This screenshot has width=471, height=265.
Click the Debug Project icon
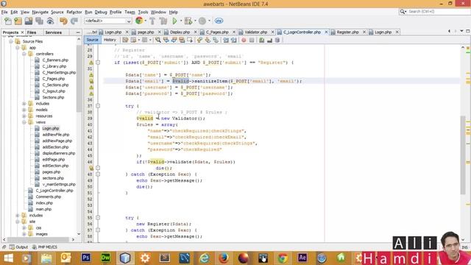[x=188, y=21]
